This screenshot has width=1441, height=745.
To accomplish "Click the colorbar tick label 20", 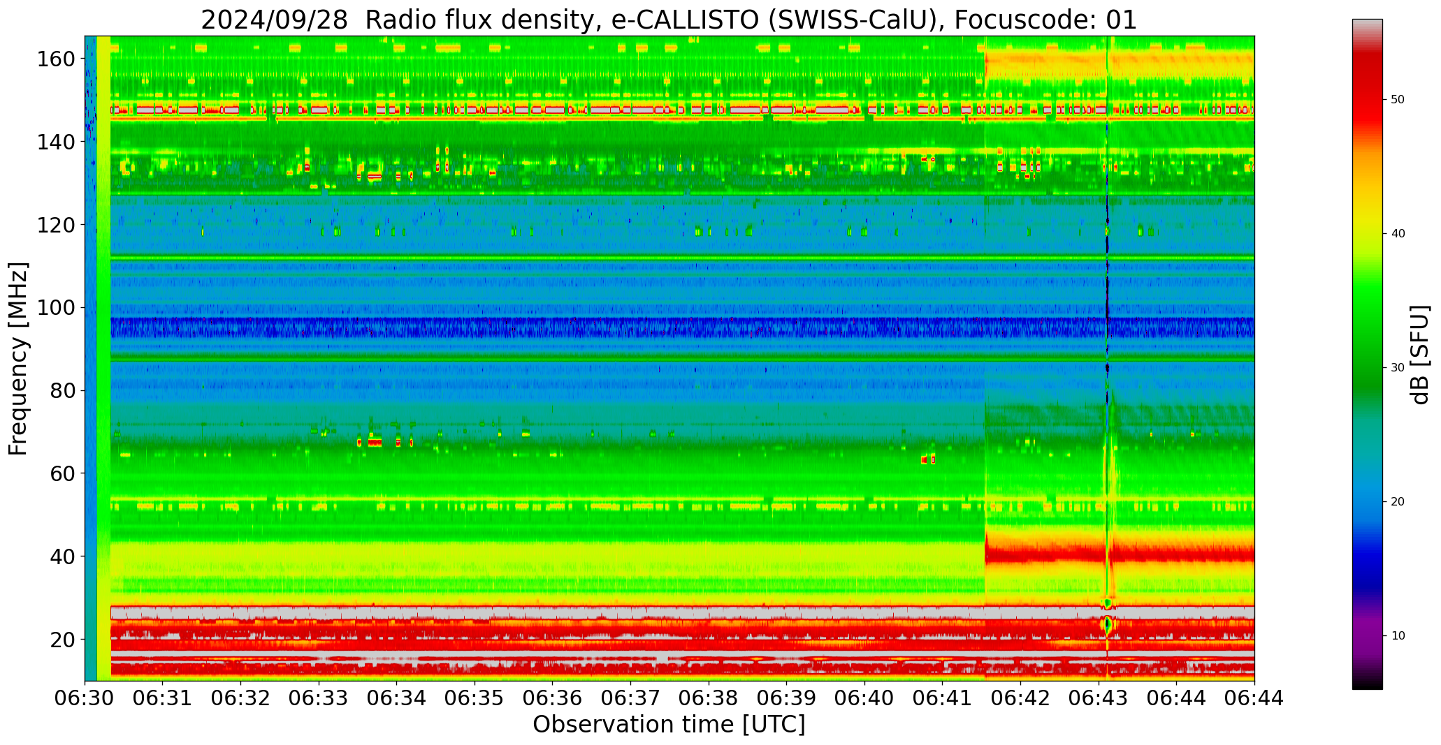I will tap(1398, 502).
